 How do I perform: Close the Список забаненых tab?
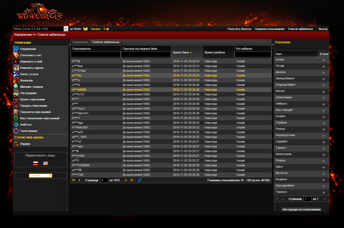(x=121, y=42)
